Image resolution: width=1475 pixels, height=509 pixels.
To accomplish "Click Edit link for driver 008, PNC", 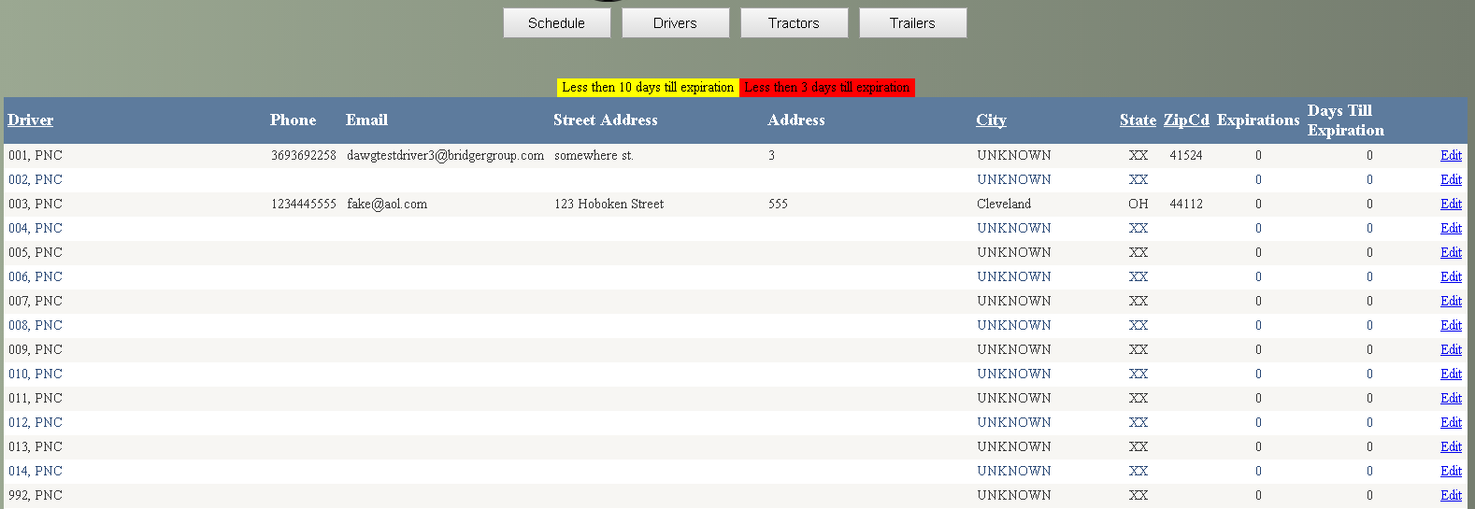I will pos(1451,325).
